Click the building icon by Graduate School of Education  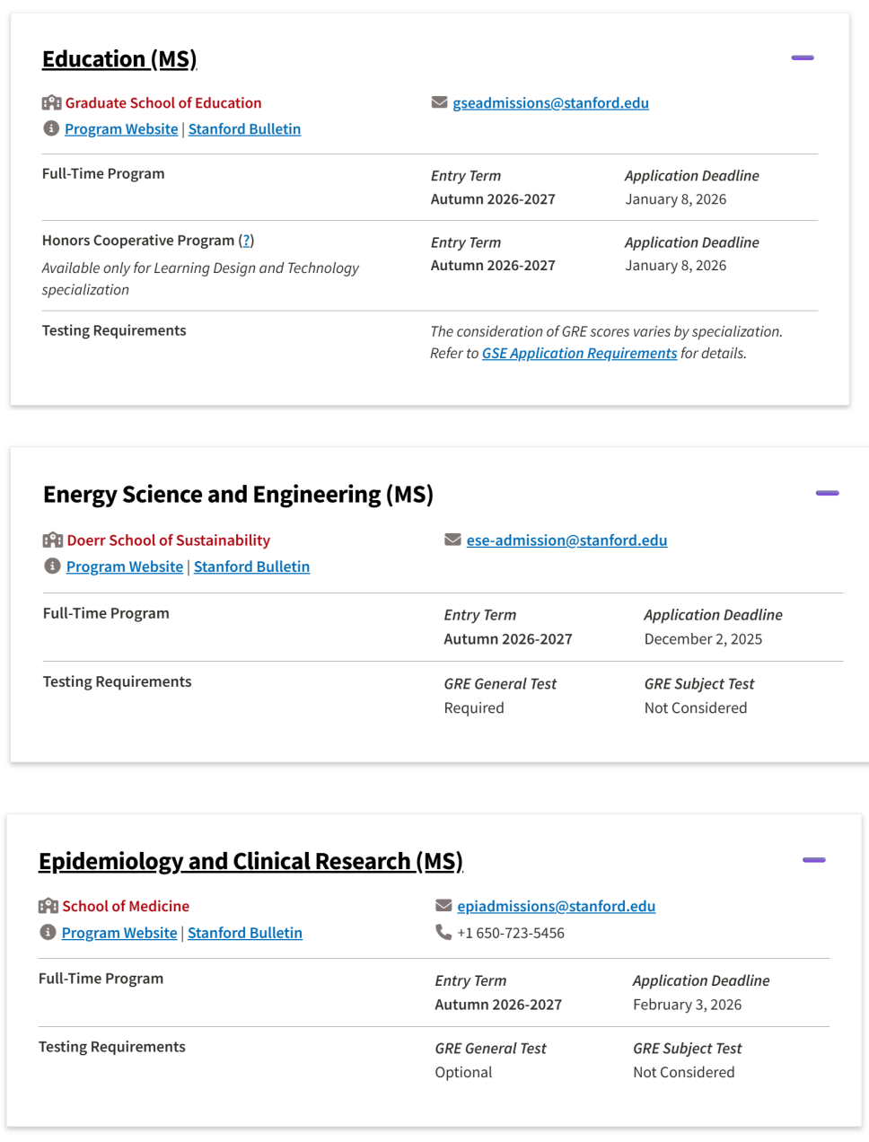[52, 102]
